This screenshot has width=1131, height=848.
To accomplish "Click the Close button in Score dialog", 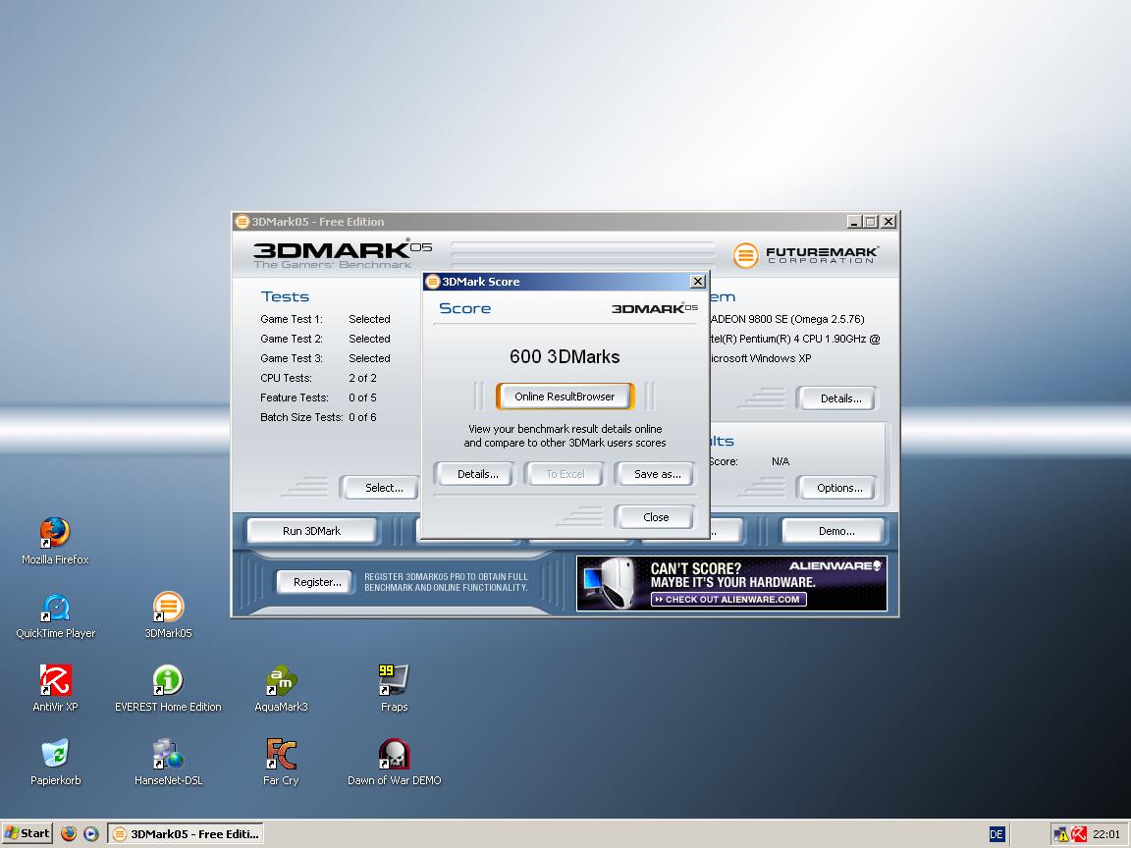I will pyautogui.click(x=656, y=517).
